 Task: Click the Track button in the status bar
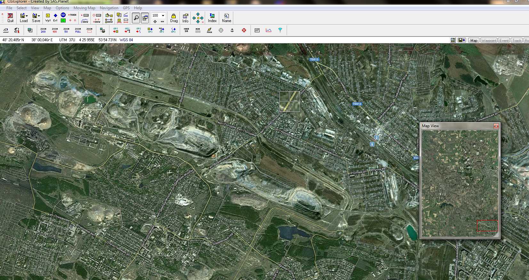tap(517, 40)
